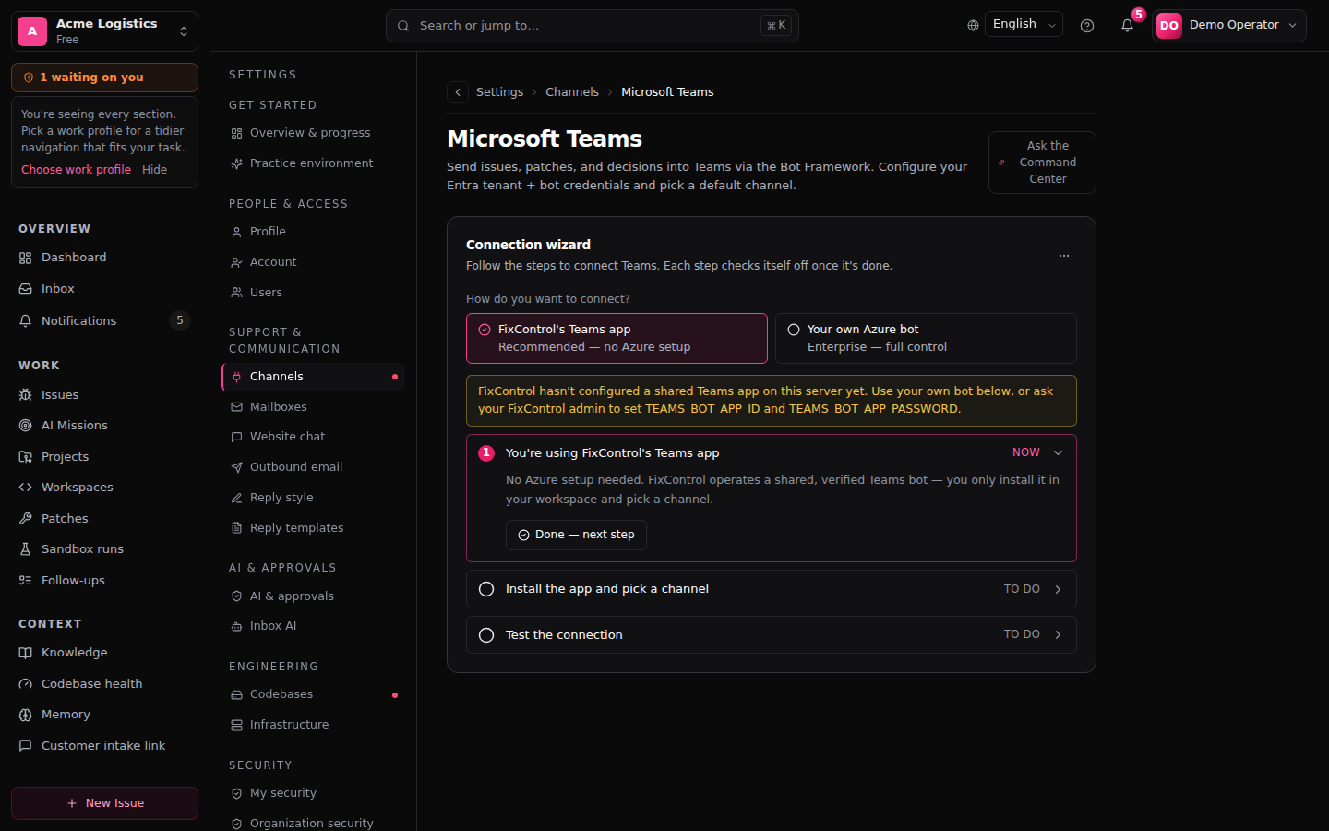Click the Patches wrench icon

[x=26, y=519]
